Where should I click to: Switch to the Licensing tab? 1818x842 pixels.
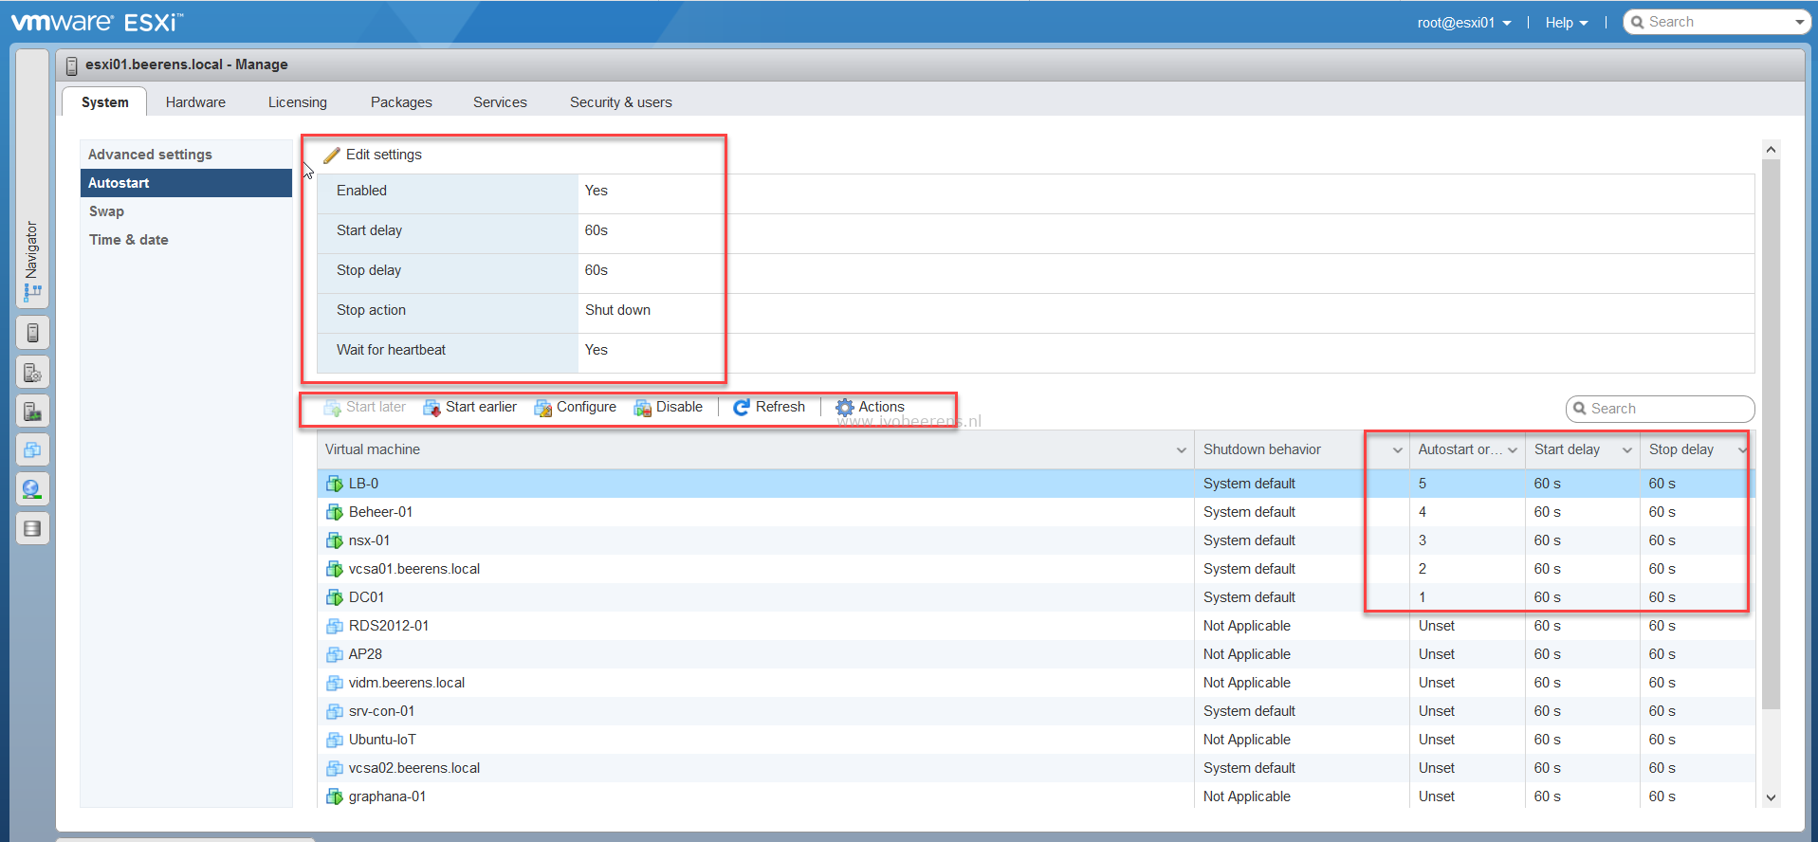[x=298, y=102]
